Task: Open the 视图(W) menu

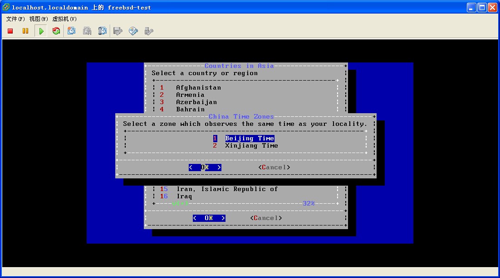Action: (39, 19)
